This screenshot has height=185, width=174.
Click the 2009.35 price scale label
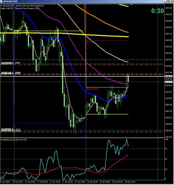coord(169,105)
